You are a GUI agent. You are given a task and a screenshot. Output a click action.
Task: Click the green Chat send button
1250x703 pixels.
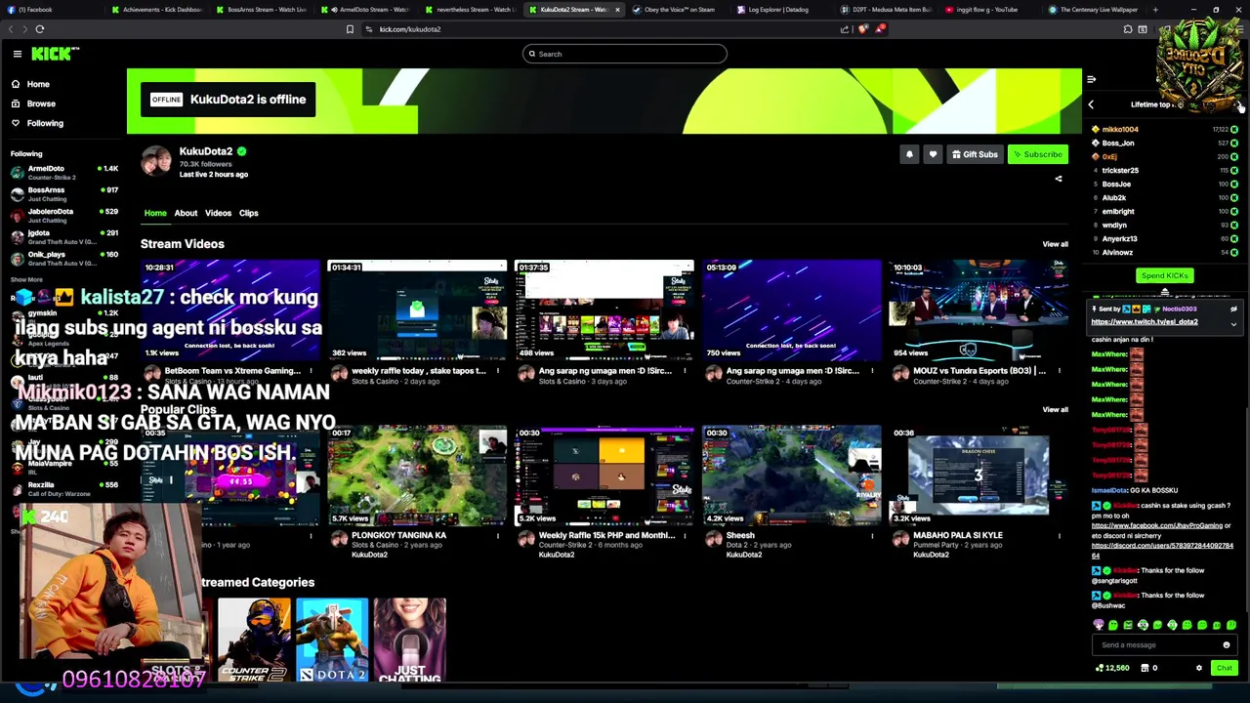1224,668
